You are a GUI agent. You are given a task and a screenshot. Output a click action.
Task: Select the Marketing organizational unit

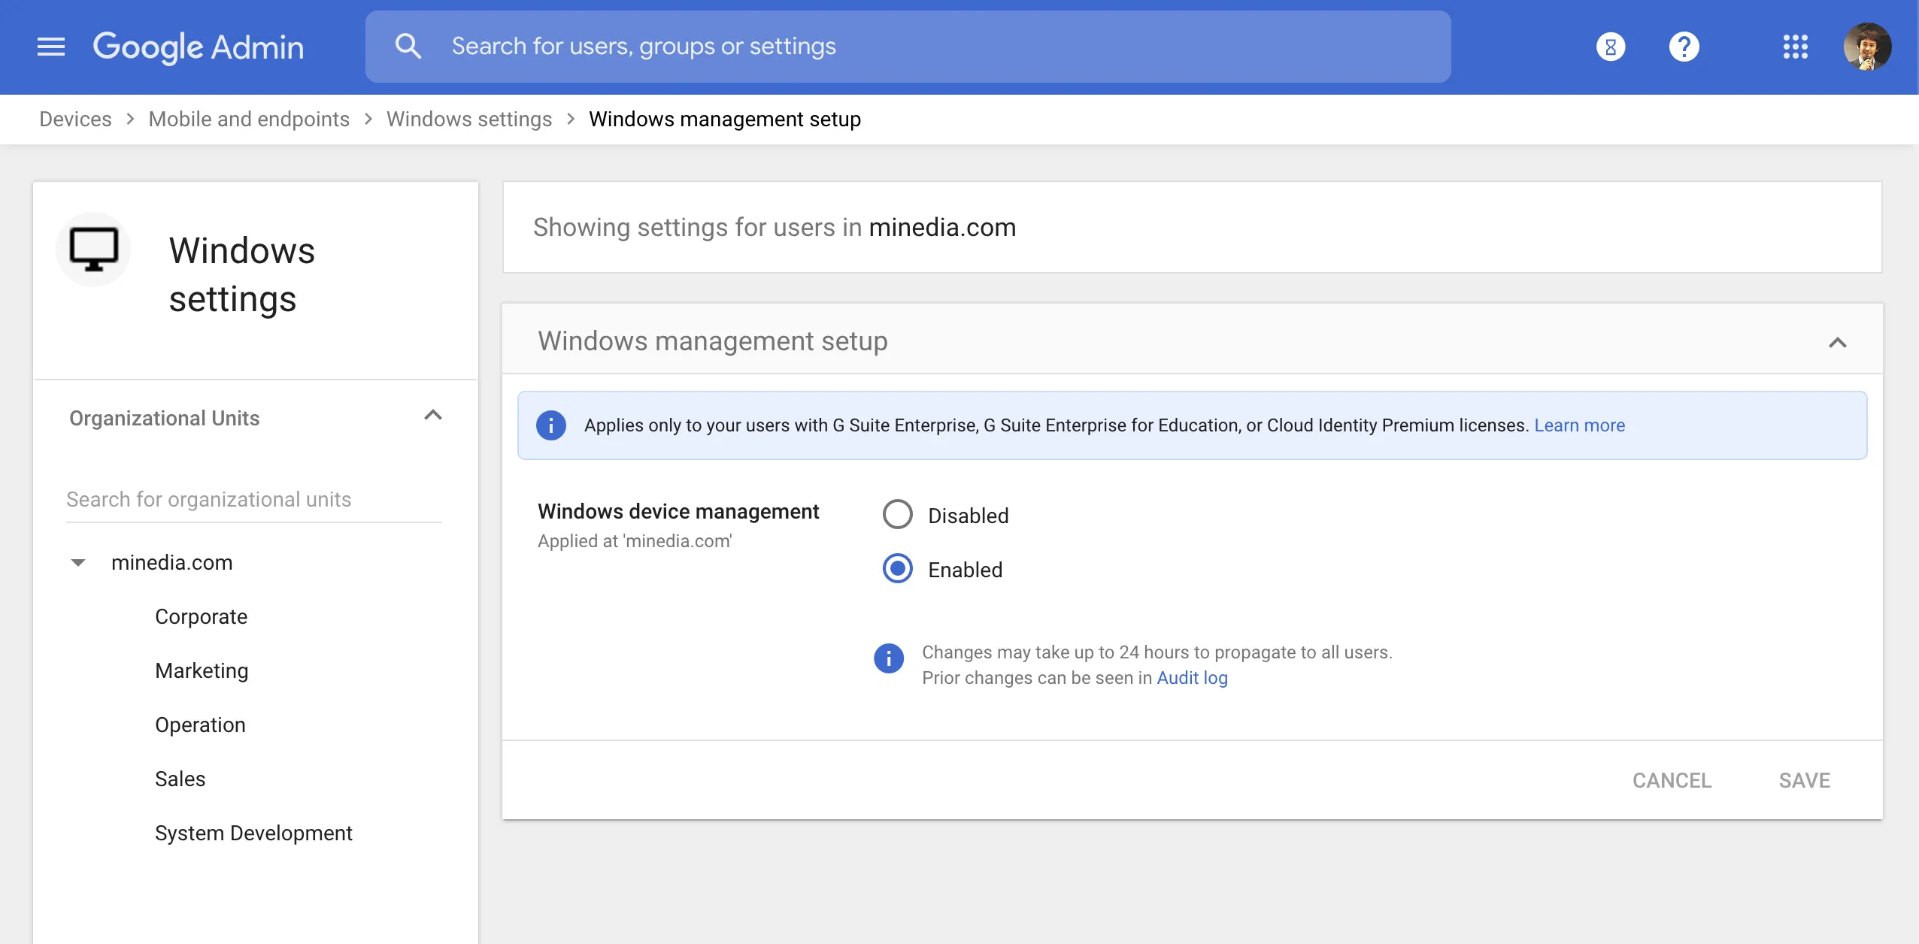202,670
